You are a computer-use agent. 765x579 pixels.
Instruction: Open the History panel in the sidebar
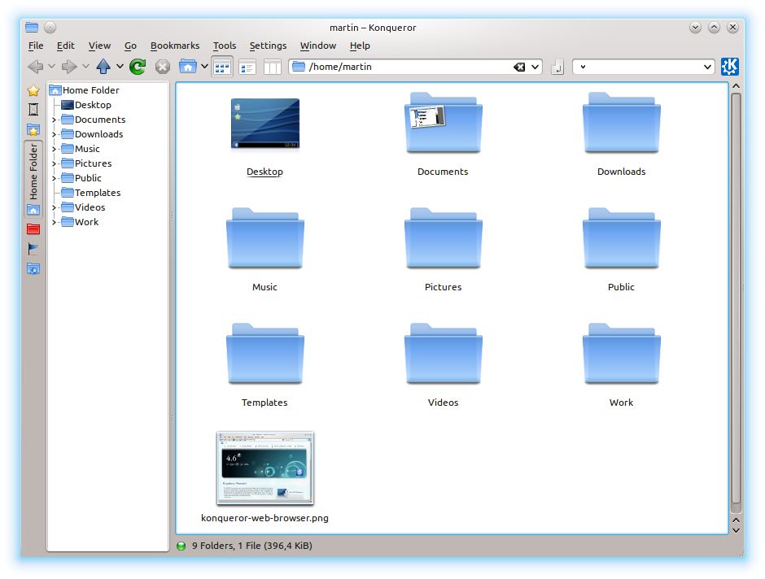(x=33, y=108)
